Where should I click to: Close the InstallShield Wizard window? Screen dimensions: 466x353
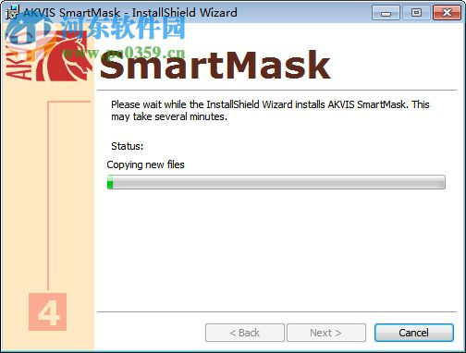[x=447, y=13]
